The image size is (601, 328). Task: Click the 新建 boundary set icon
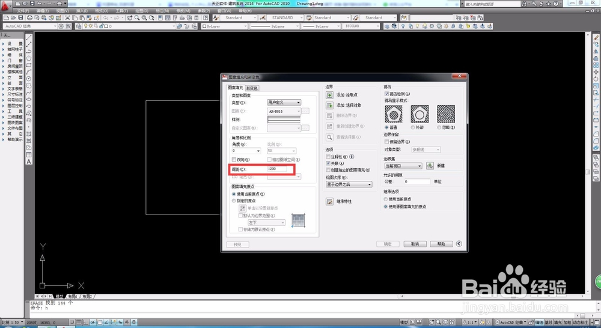(x=430, y=166)
